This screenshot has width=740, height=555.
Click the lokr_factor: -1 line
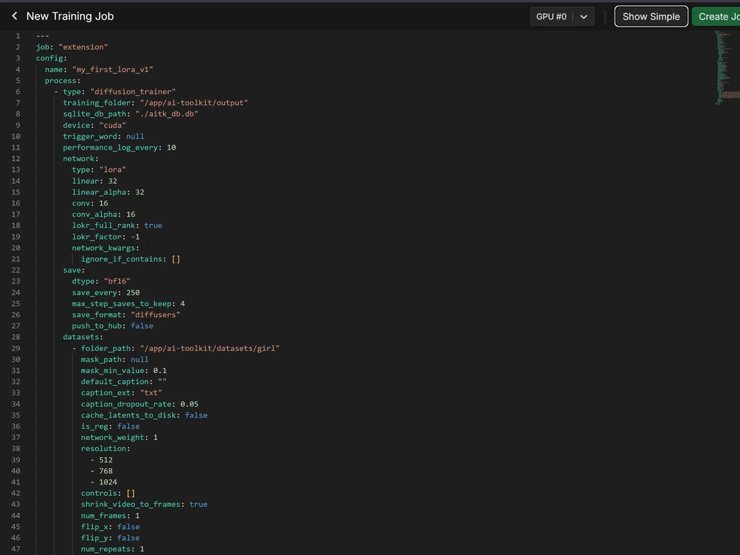[x=105, y=237]
